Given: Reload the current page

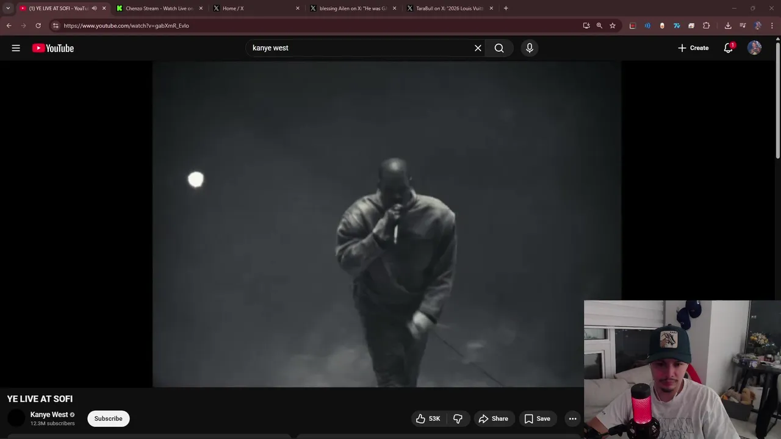Looking at the screenshot, I should [x=38, y=26].
